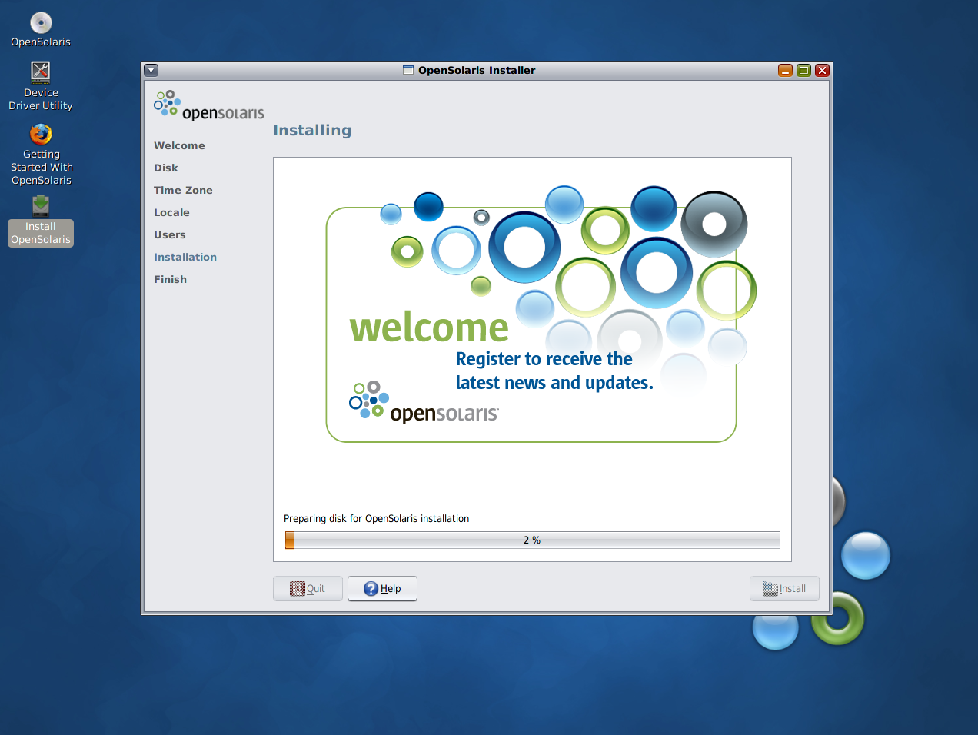Click the greyed-out Install button
Screen dimensions: 978x735
(784, 588)
